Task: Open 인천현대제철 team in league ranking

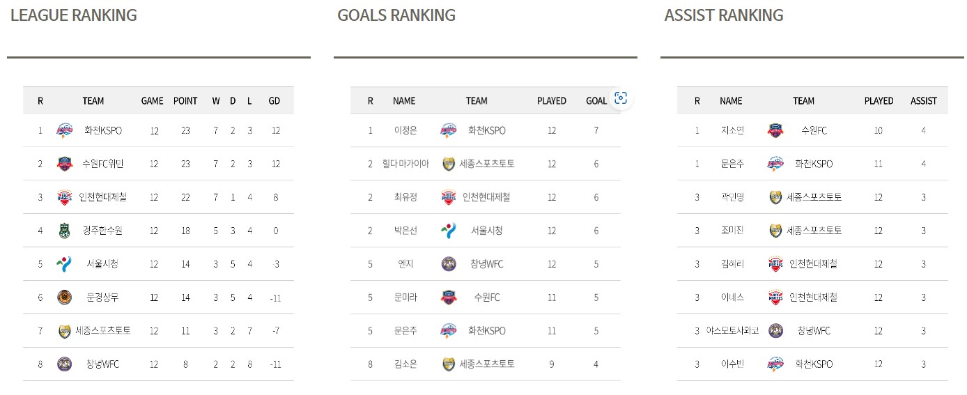Action: pyautogui.click(x=103, y=197)
